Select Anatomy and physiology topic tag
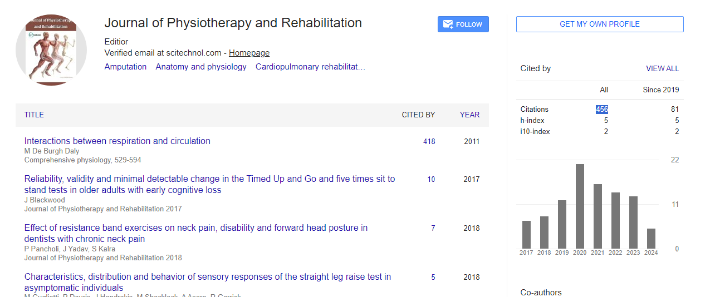 point(201,67)
